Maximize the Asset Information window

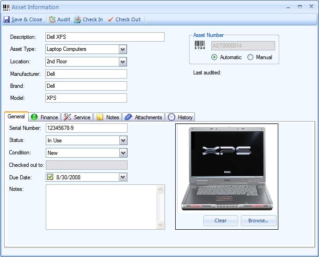(300, 7)
